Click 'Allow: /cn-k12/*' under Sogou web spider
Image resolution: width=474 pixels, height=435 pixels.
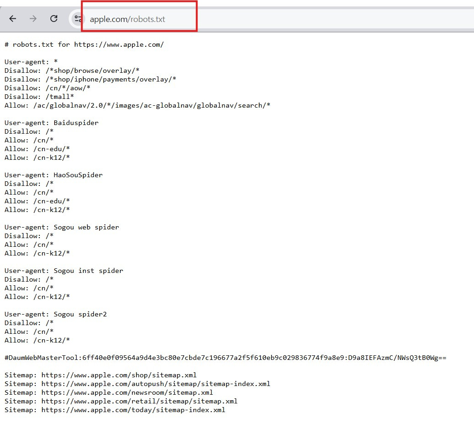click(37, 253)
